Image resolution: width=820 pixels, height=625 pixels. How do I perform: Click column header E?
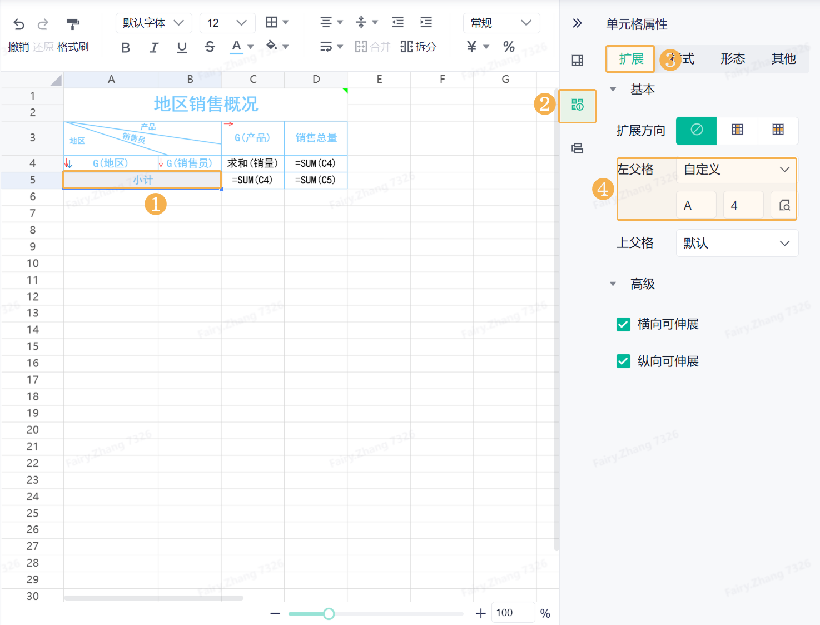click(379, 80)
